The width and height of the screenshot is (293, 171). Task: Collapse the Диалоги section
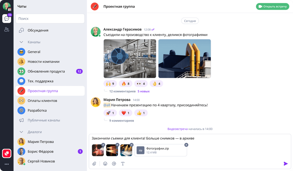tap(21, 132)
